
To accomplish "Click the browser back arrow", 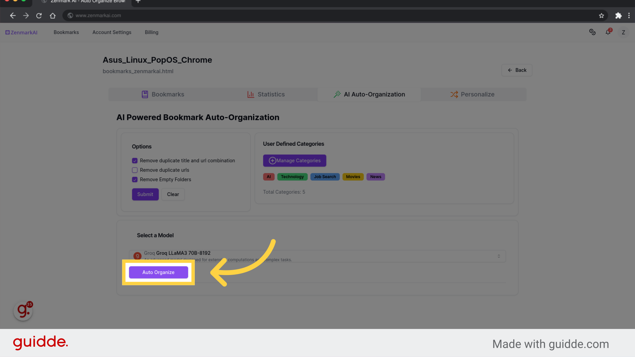I will coord(13,16).
